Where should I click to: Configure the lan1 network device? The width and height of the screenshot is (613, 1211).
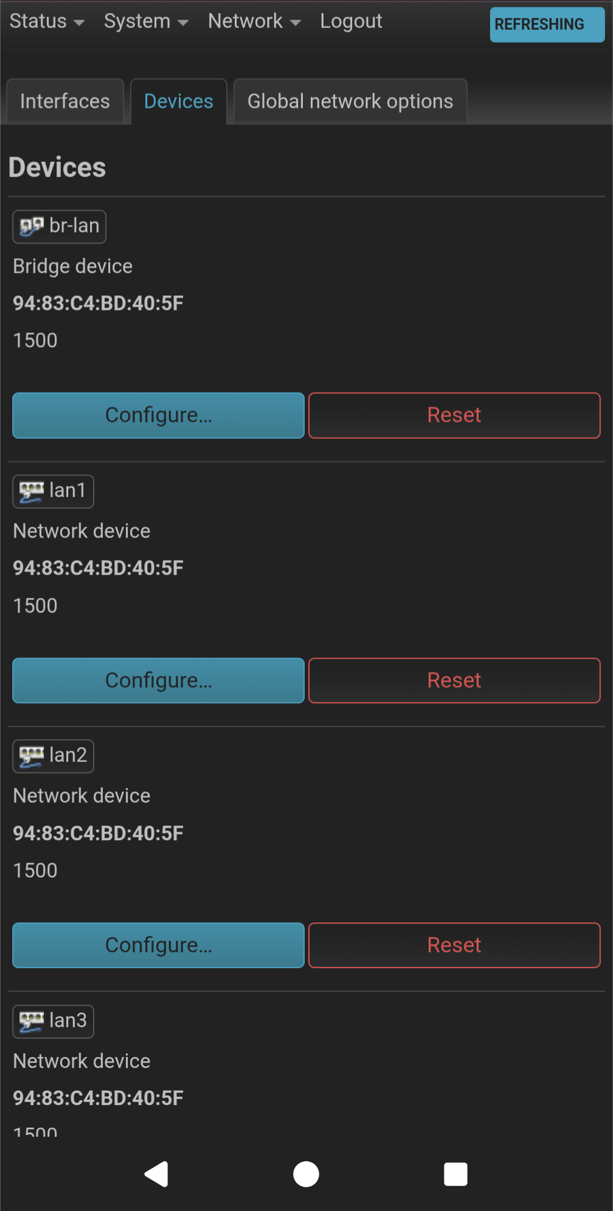[158, 680]
